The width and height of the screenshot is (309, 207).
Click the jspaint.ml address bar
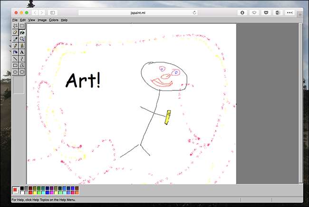pos(138,12)
